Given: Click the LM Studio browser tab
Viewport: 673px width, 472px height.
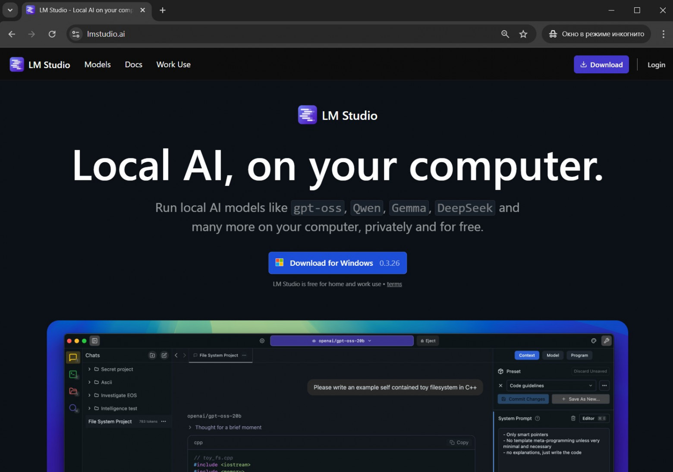Looking at the screenshot, I should pyautogui.click(x=86, y=10).
